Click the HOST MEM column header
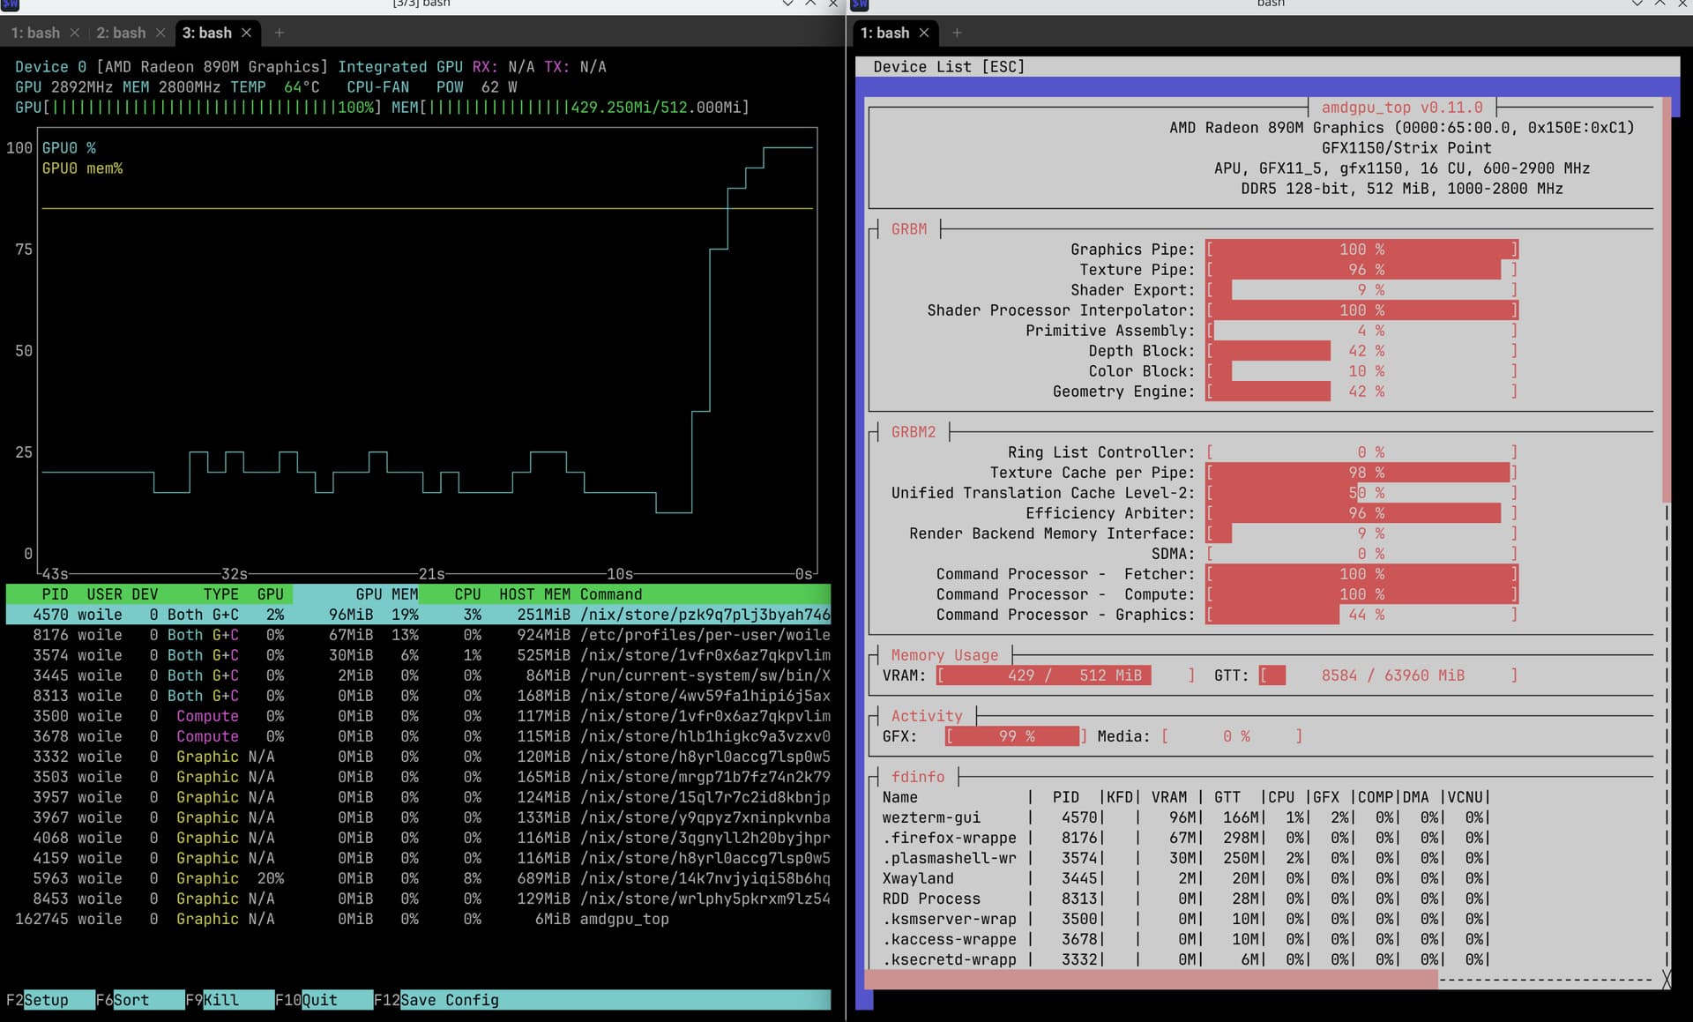 point(533,594)
